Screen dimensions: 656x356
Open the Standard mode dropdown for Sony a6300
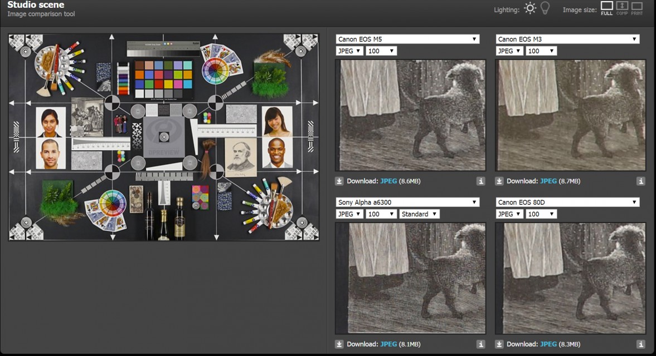[419, 214]
